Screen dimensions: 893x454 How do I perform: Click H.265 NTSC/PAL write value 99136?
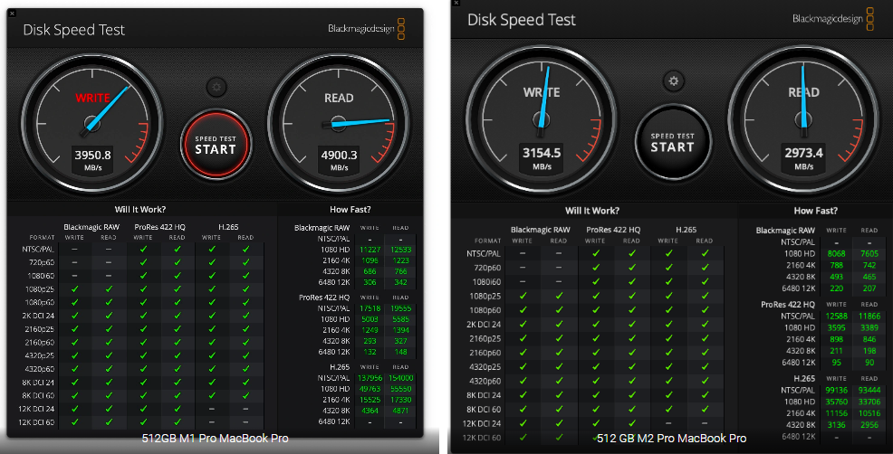pos(837,391)
